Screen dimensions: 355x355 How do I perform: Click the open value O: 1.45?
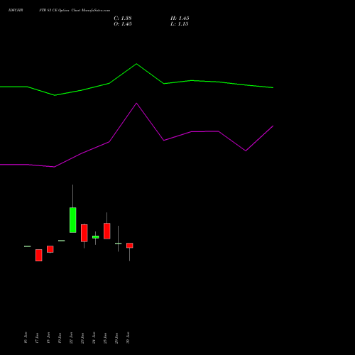123,24
